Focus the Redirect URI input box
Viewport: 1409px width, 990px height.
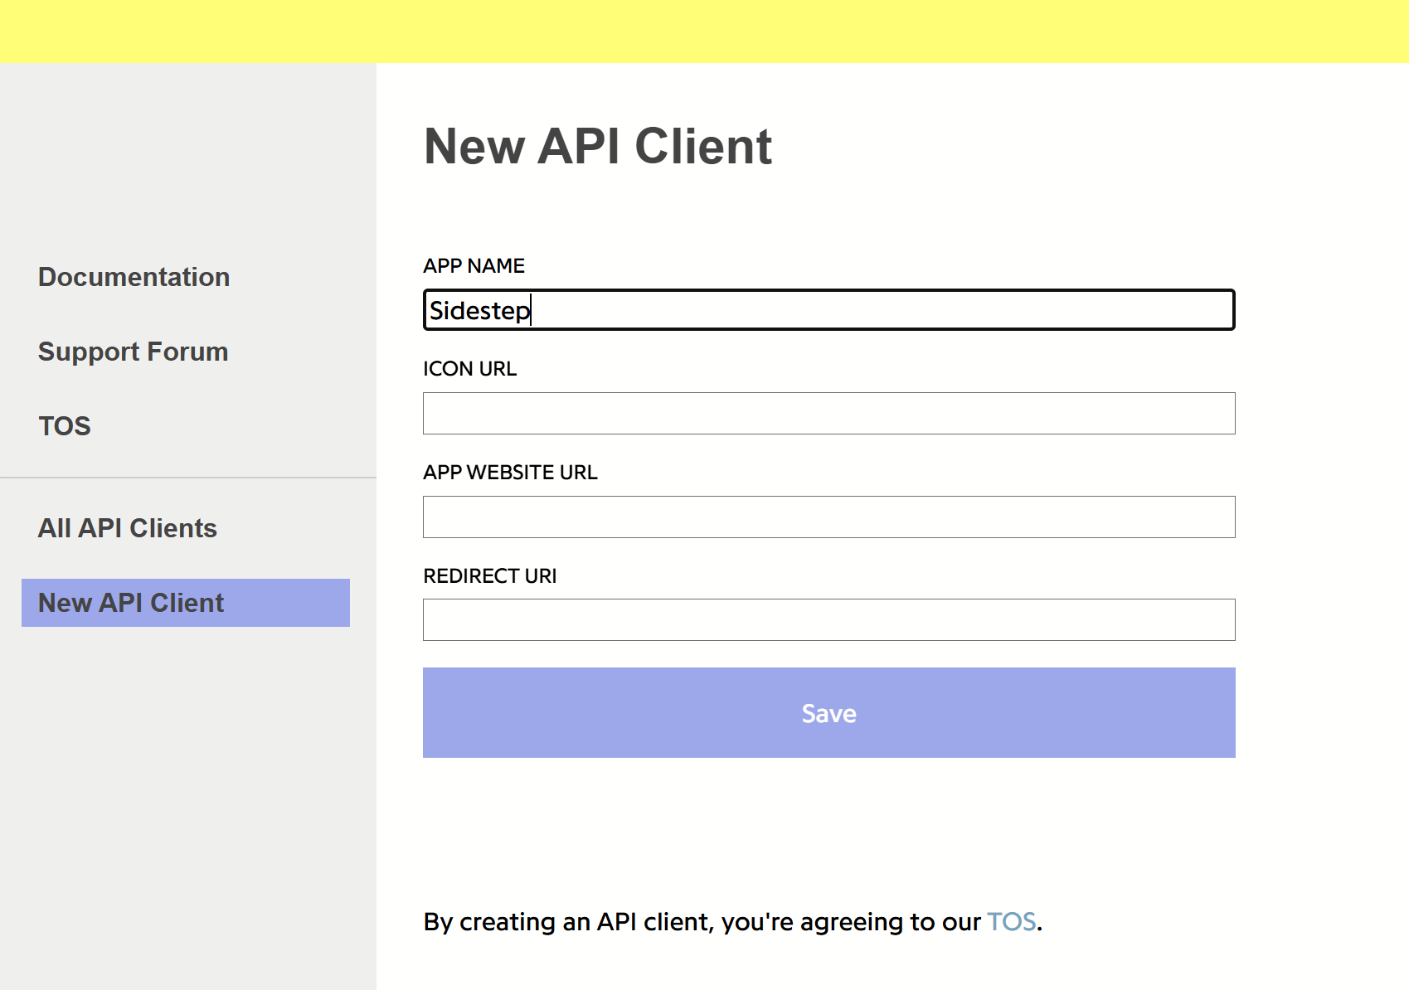(x=829, y=620)
